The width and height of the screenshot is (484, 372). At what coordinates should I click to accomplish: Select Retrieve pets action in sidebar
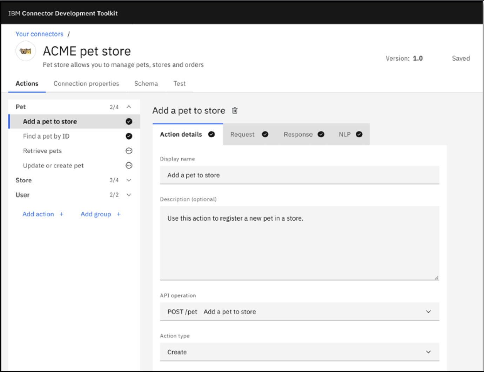click(42, 151)
